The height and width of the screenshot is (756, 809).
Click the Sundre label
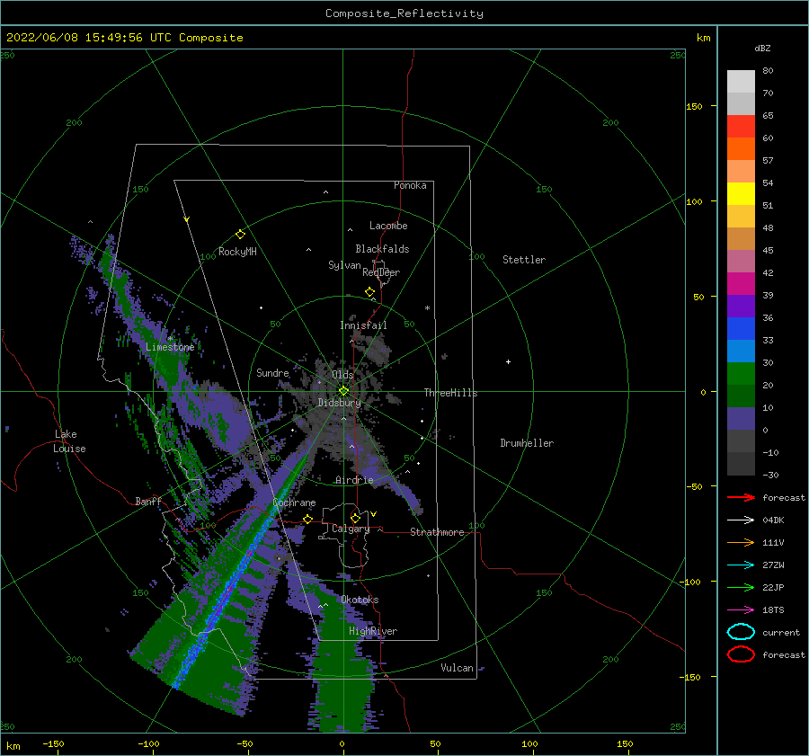point(272,372)
